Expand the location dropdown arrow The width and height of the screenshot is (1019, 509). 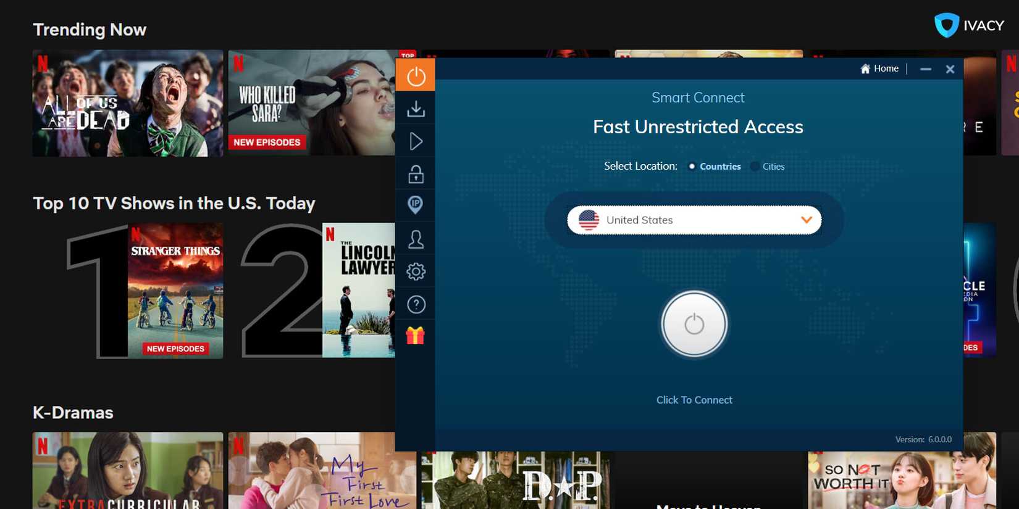tap(806, 220)
